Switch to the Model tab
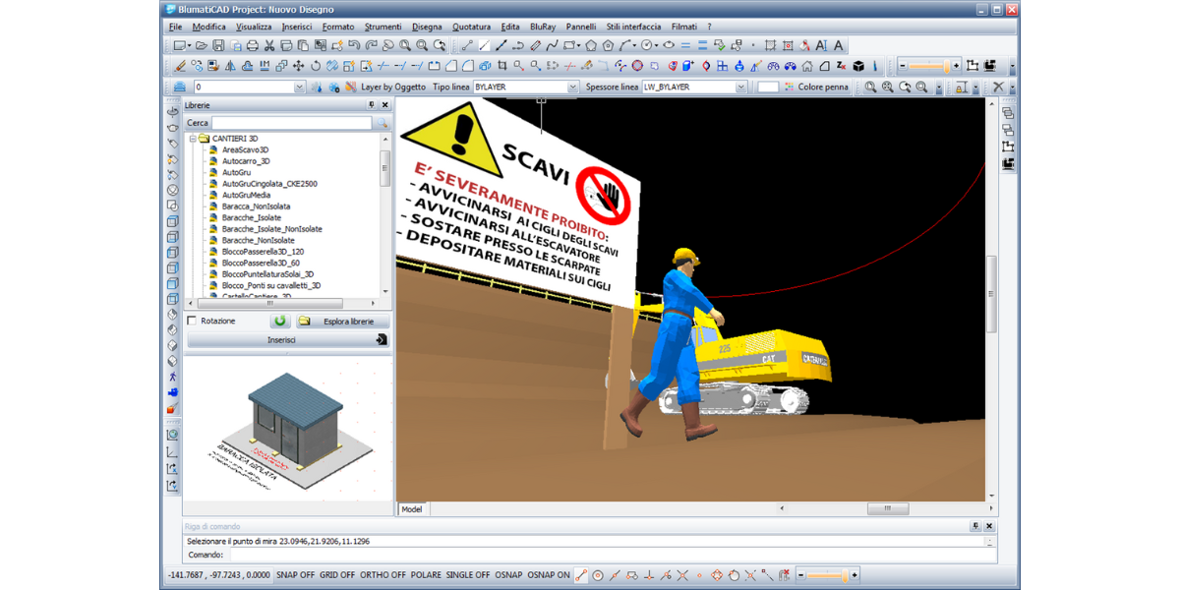The height and width of the screenshot is (590, 1180). 411,508
